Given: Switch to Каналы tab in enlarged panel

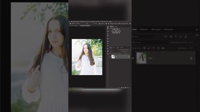Looking at the screenshot, I should [x=144, y=30].
